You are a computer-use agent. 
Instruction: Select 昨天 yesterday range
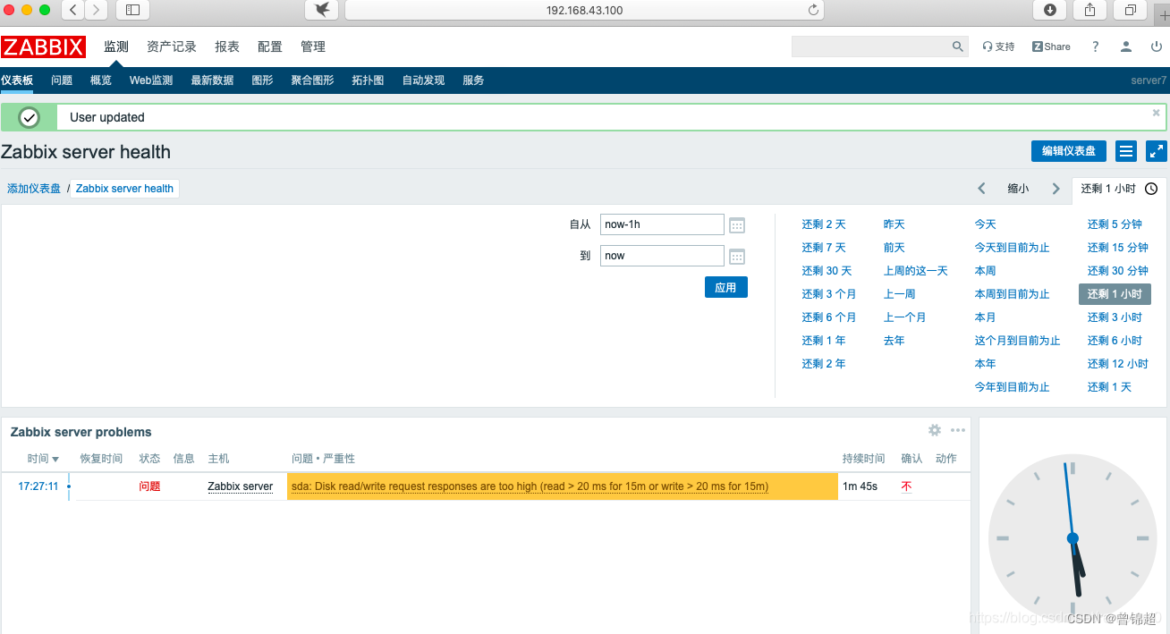pyautogui.click(x=894, y=224)
